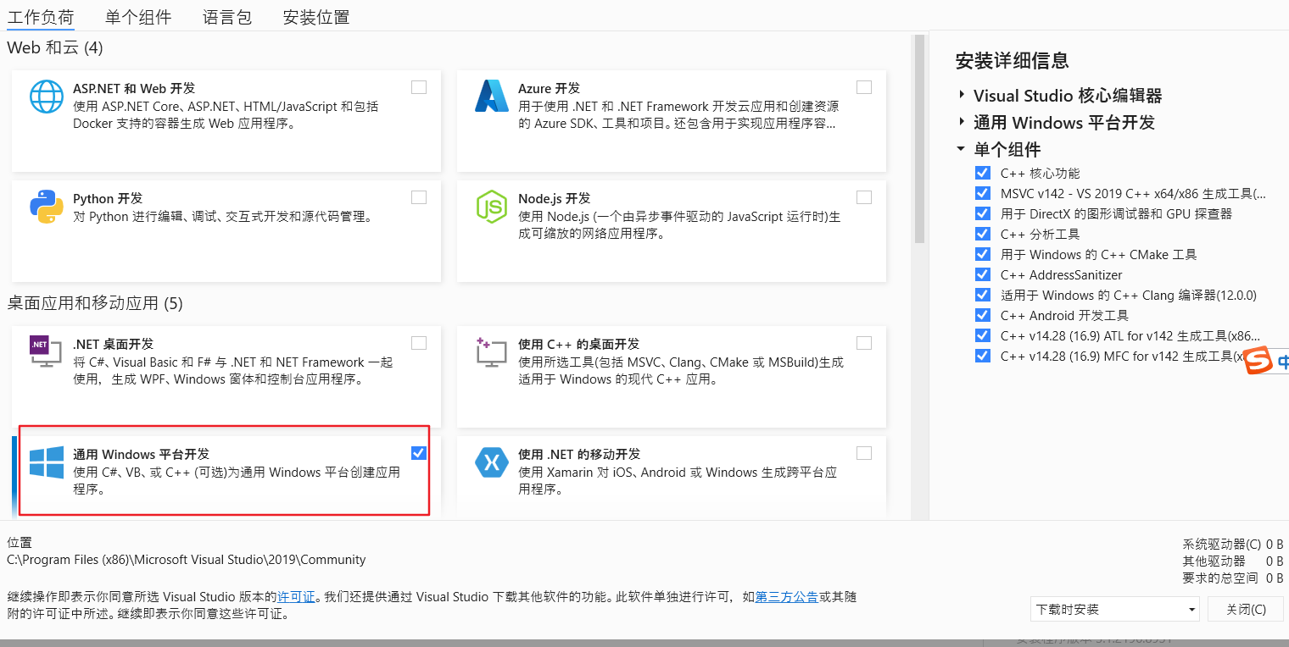This screenshot has height=647, width=1289.
Task: Open the 语言包 tab
Action: (x=227, y=17)
